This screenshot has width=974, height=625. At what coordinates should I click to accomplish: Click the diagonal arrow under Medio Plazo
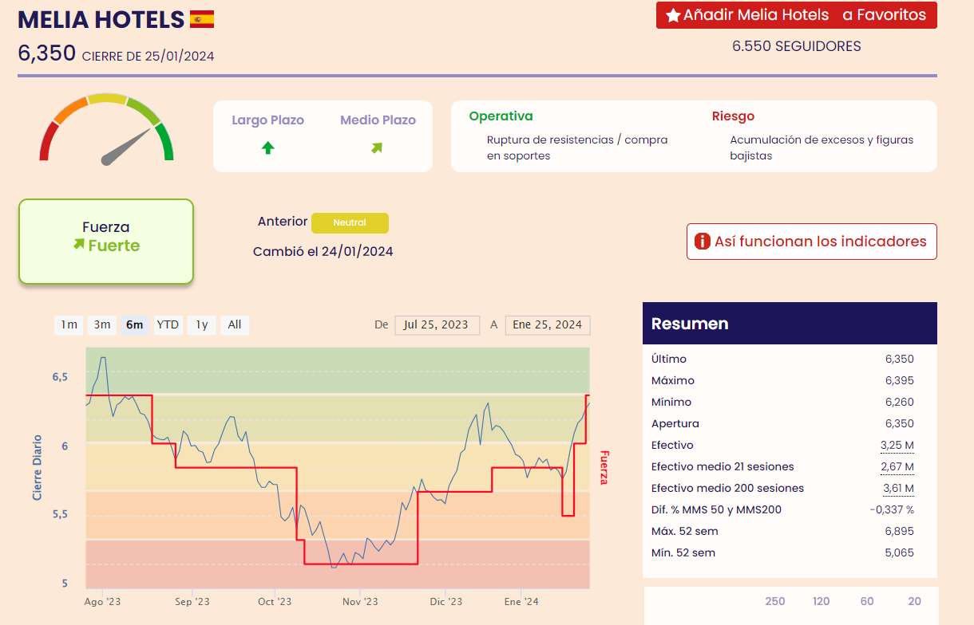tap(377, 147)
